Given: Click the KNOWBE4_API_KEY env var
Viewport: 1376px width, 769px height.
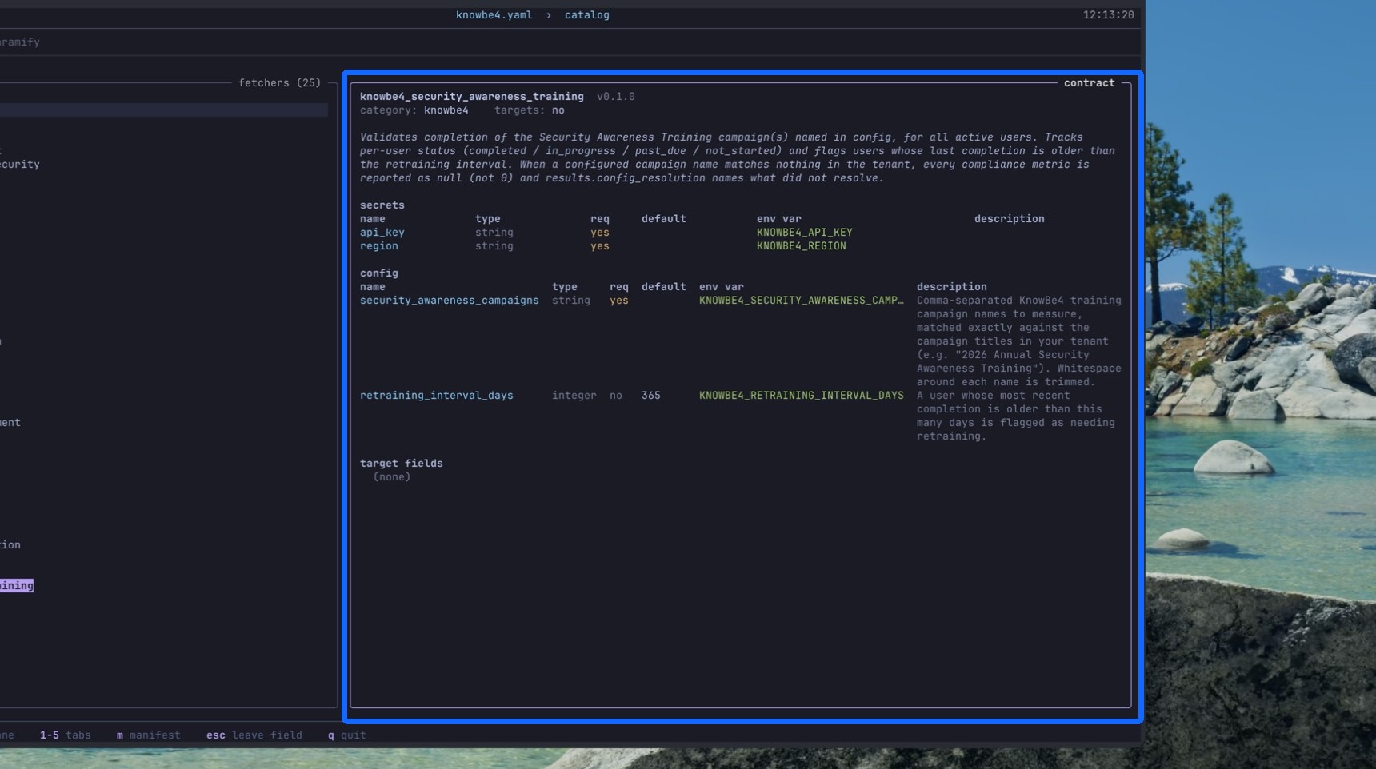Looking at the screenshot, I should (804, 233).
